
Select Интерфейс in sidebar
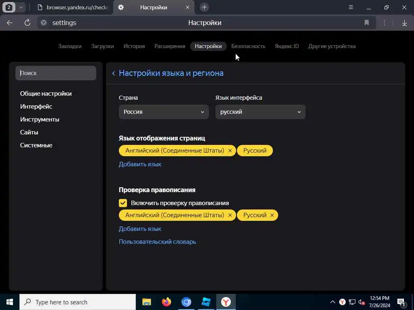tap(36, 107)
